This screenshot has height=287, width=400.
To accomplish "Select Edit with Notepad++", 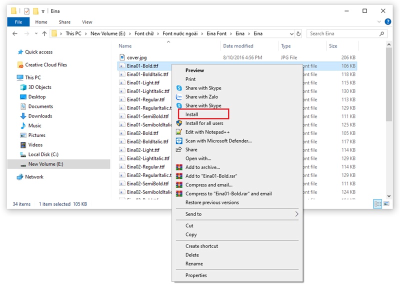I will click(207, 132).
